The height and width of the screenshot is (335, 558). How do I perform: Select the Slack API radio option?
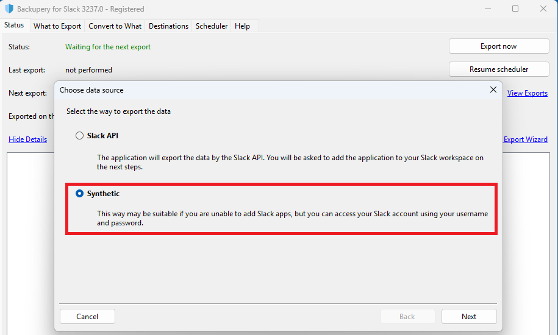(x=79, y=136)
